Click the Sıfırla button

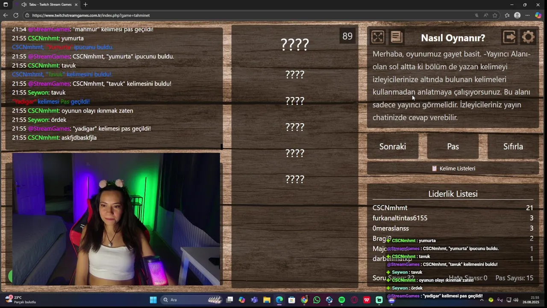pyautogui.click(x=513, y=146)
